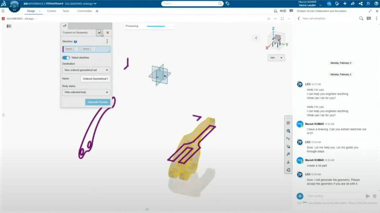Remove Sketch 1 from the selection
The width and height of the screenshot is (380, 213).
[76, 49]
